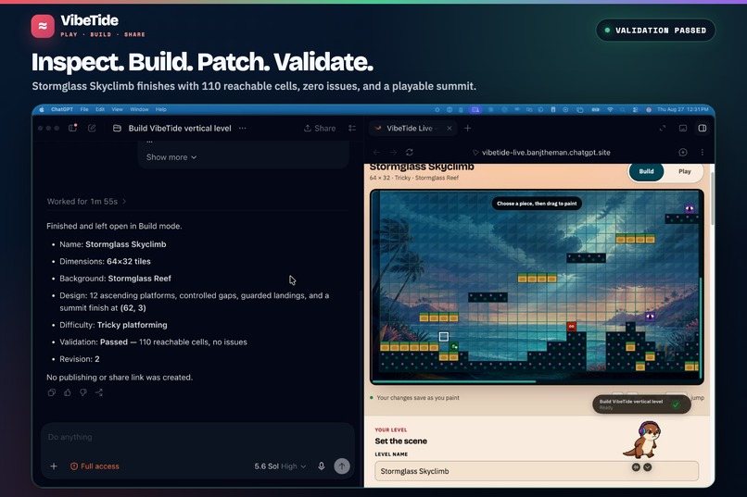Focus the Do anything message input
The width and height of the screenshot is (747, 497).
[197, 437]
